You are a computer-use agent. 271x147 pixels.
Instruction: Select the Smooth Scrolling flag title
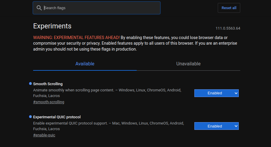(x=48, y=84)
